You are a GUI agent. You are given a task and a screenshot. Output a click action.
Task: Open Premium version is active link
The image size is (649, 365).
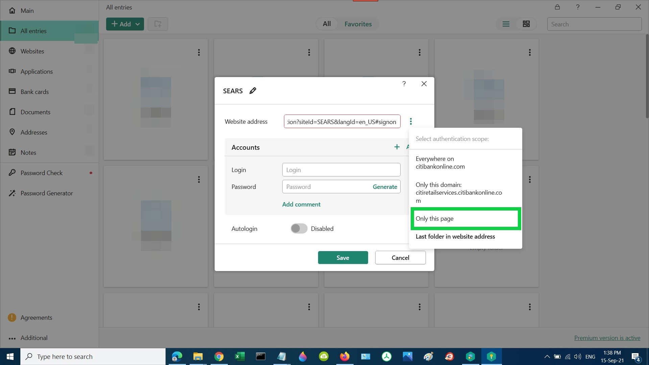coord(607,338)
